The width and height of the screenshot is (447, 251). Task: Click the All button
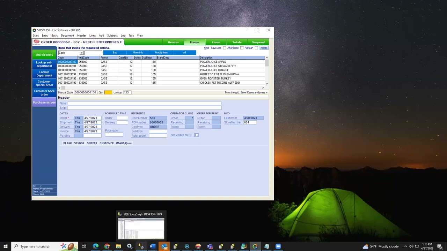pyautogui.click(x=184, y=53)
